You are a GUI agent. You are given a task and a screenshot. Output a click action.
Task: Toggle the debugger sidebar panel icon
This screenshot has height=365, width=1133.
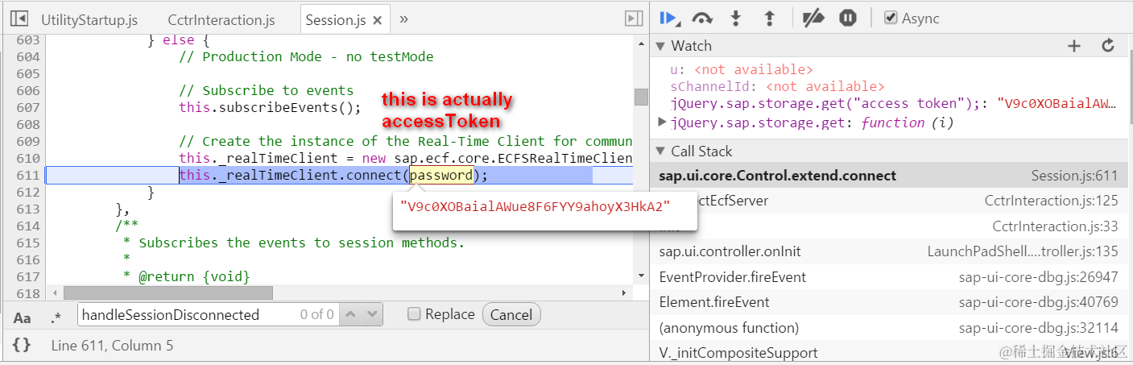point(634,19)
